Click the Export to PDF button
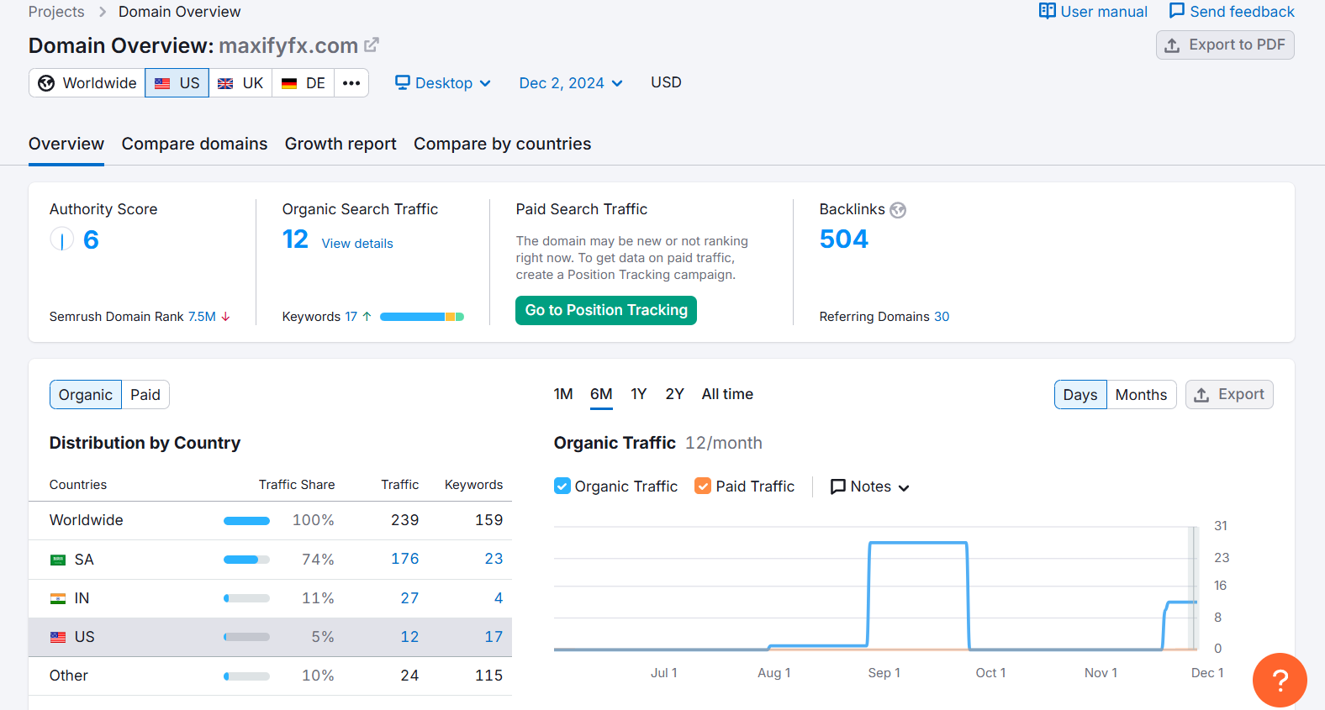This screenshot has width=1325, height=710. click(x=1225, y=45)
